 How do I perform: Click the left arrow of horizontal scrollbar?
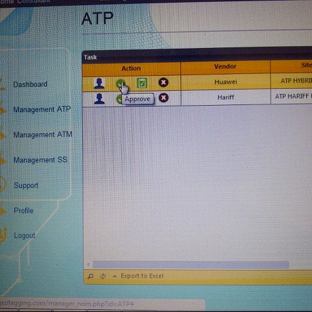click(88, 264)
